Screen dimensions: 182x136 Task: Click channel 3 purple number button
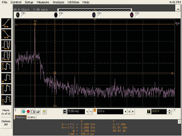tap(94, 15)
